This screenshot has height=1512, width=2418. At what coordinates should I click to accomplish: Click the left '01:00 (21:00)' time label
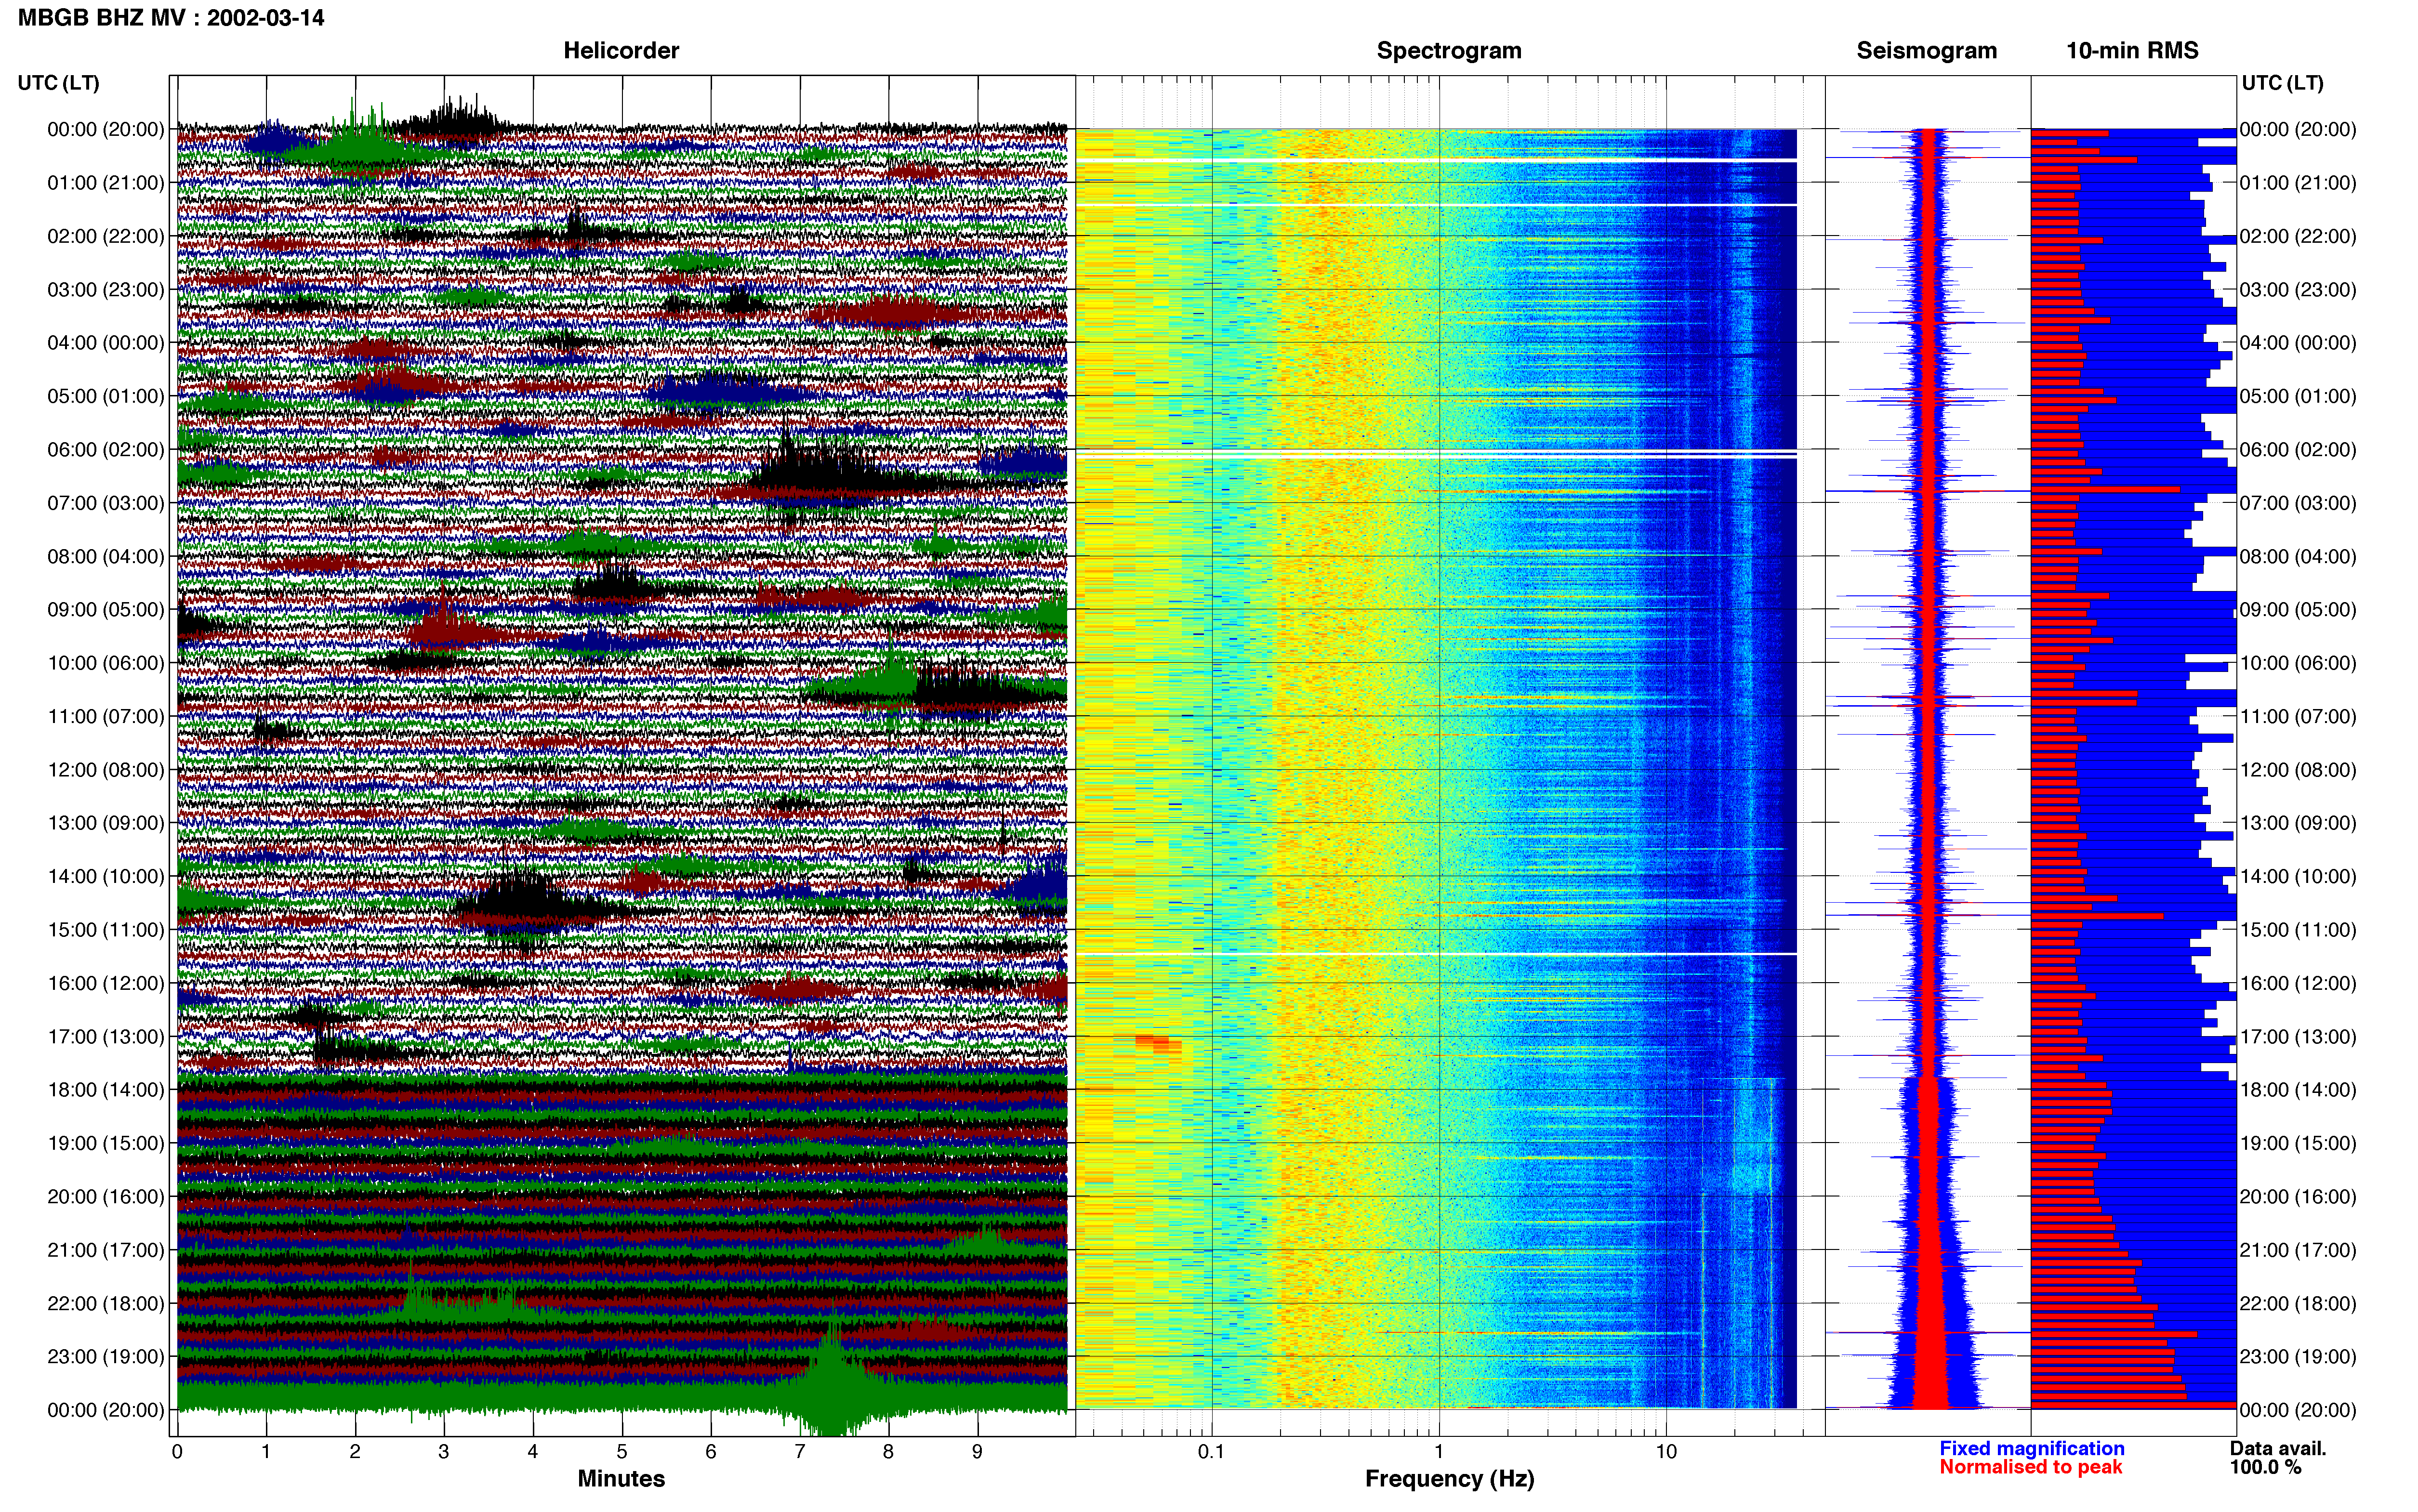(106, 183)
